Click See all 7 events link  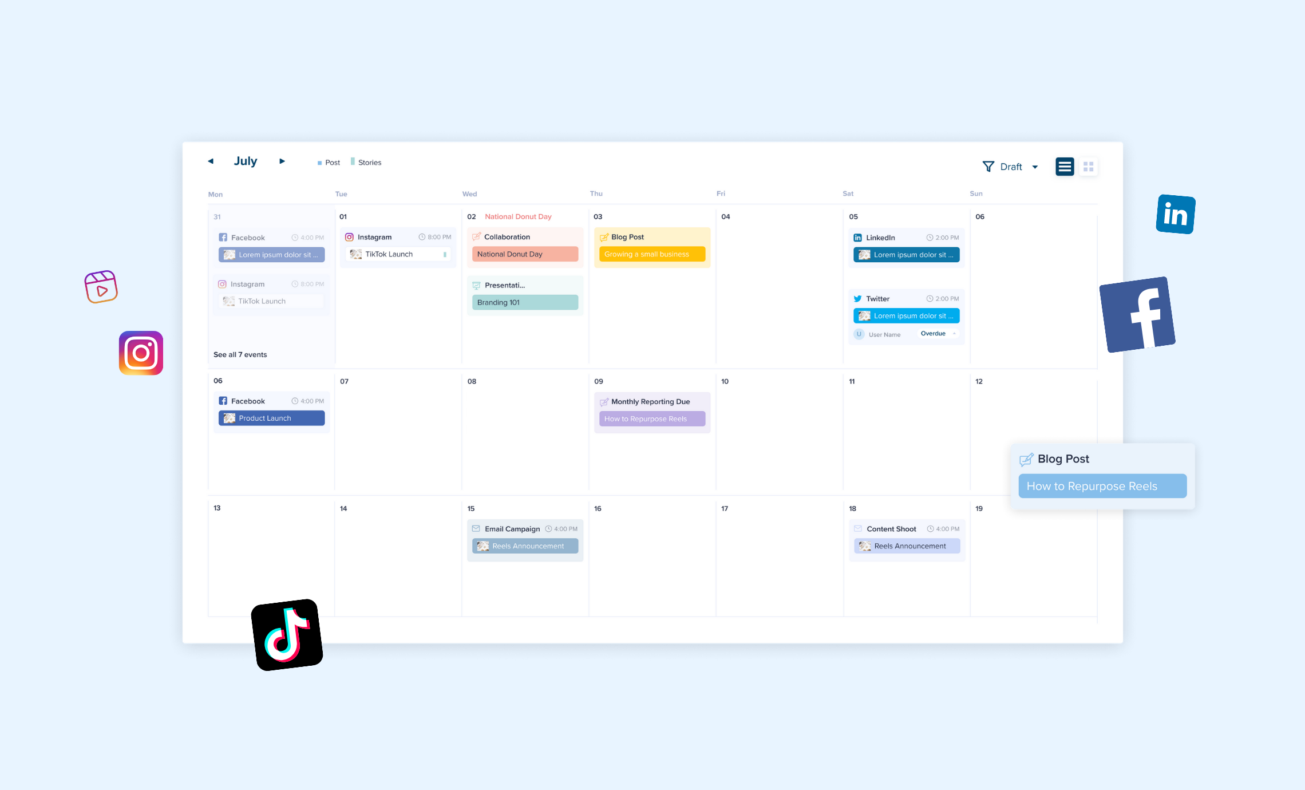coord(240,354)
